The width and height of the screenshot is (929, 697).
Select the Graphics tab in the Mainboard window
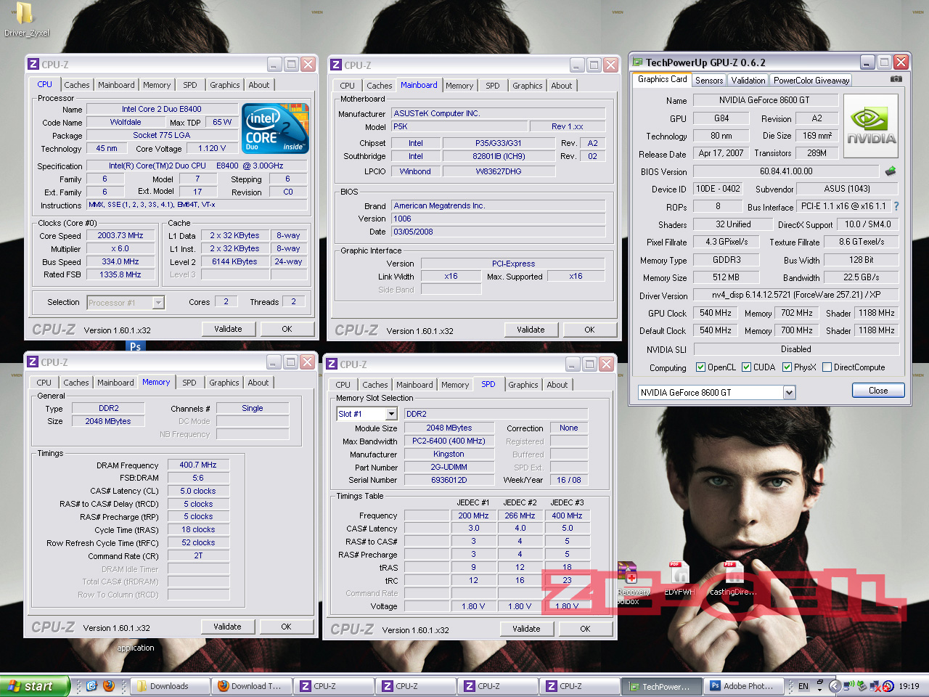click(x=528, y=86)
